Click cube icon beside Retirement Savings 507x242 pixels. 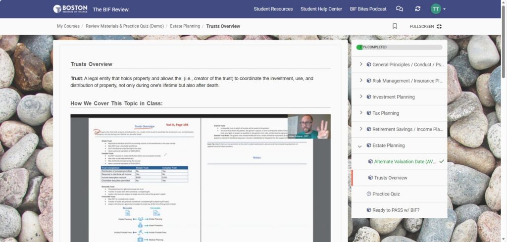368,129
